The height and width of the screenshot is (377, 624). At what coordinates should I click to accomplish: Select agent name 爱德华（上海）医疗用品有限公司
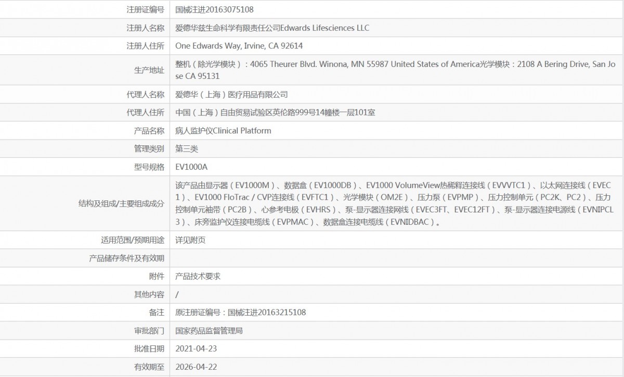click(231, 95)
